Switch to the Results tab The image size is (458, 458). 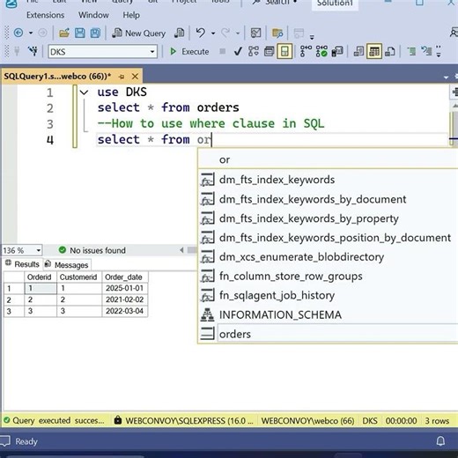[x=22, y=264]
